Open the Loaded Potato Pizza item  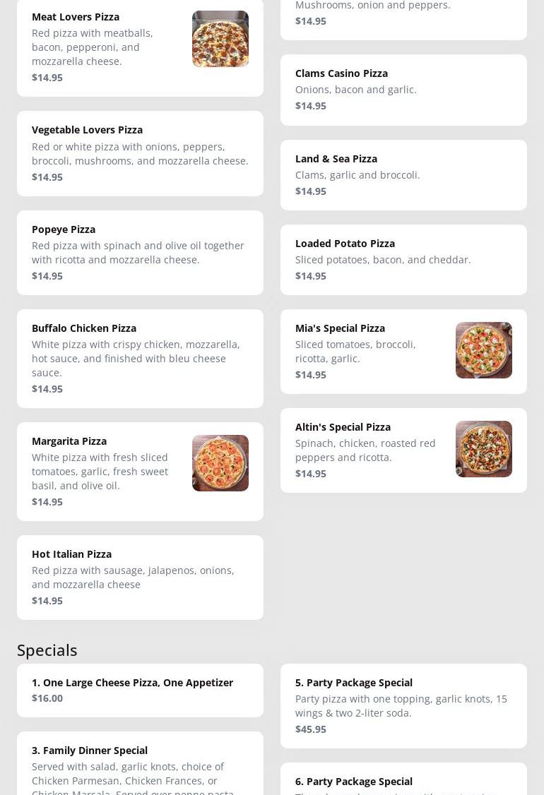coord(403,259)
